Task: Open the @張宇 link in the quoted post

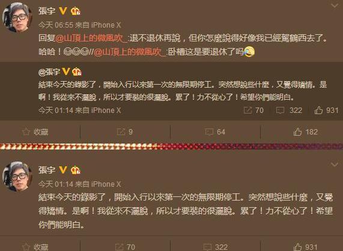Action: coord(49,71)
